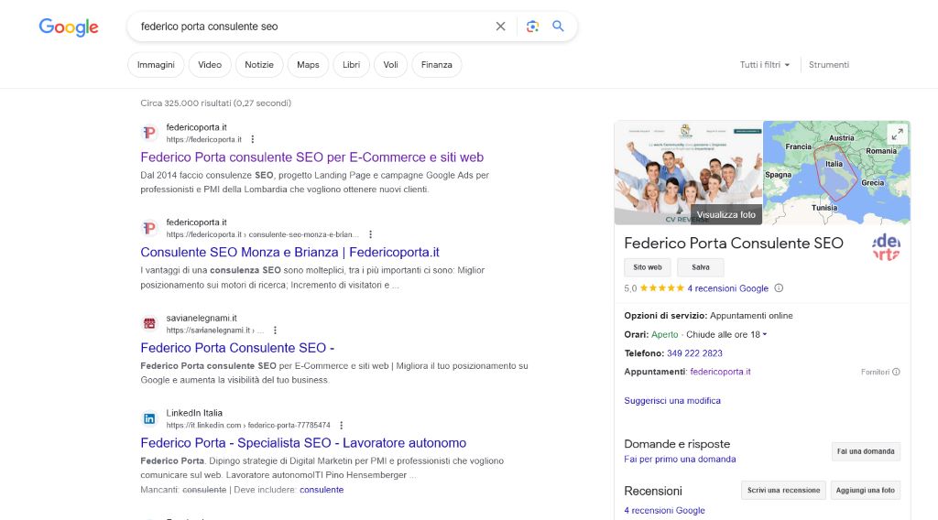This screenshot has width=938, height=520.
Task: Click the 'Domande e risposte' heading
Action: pos(677,444)
